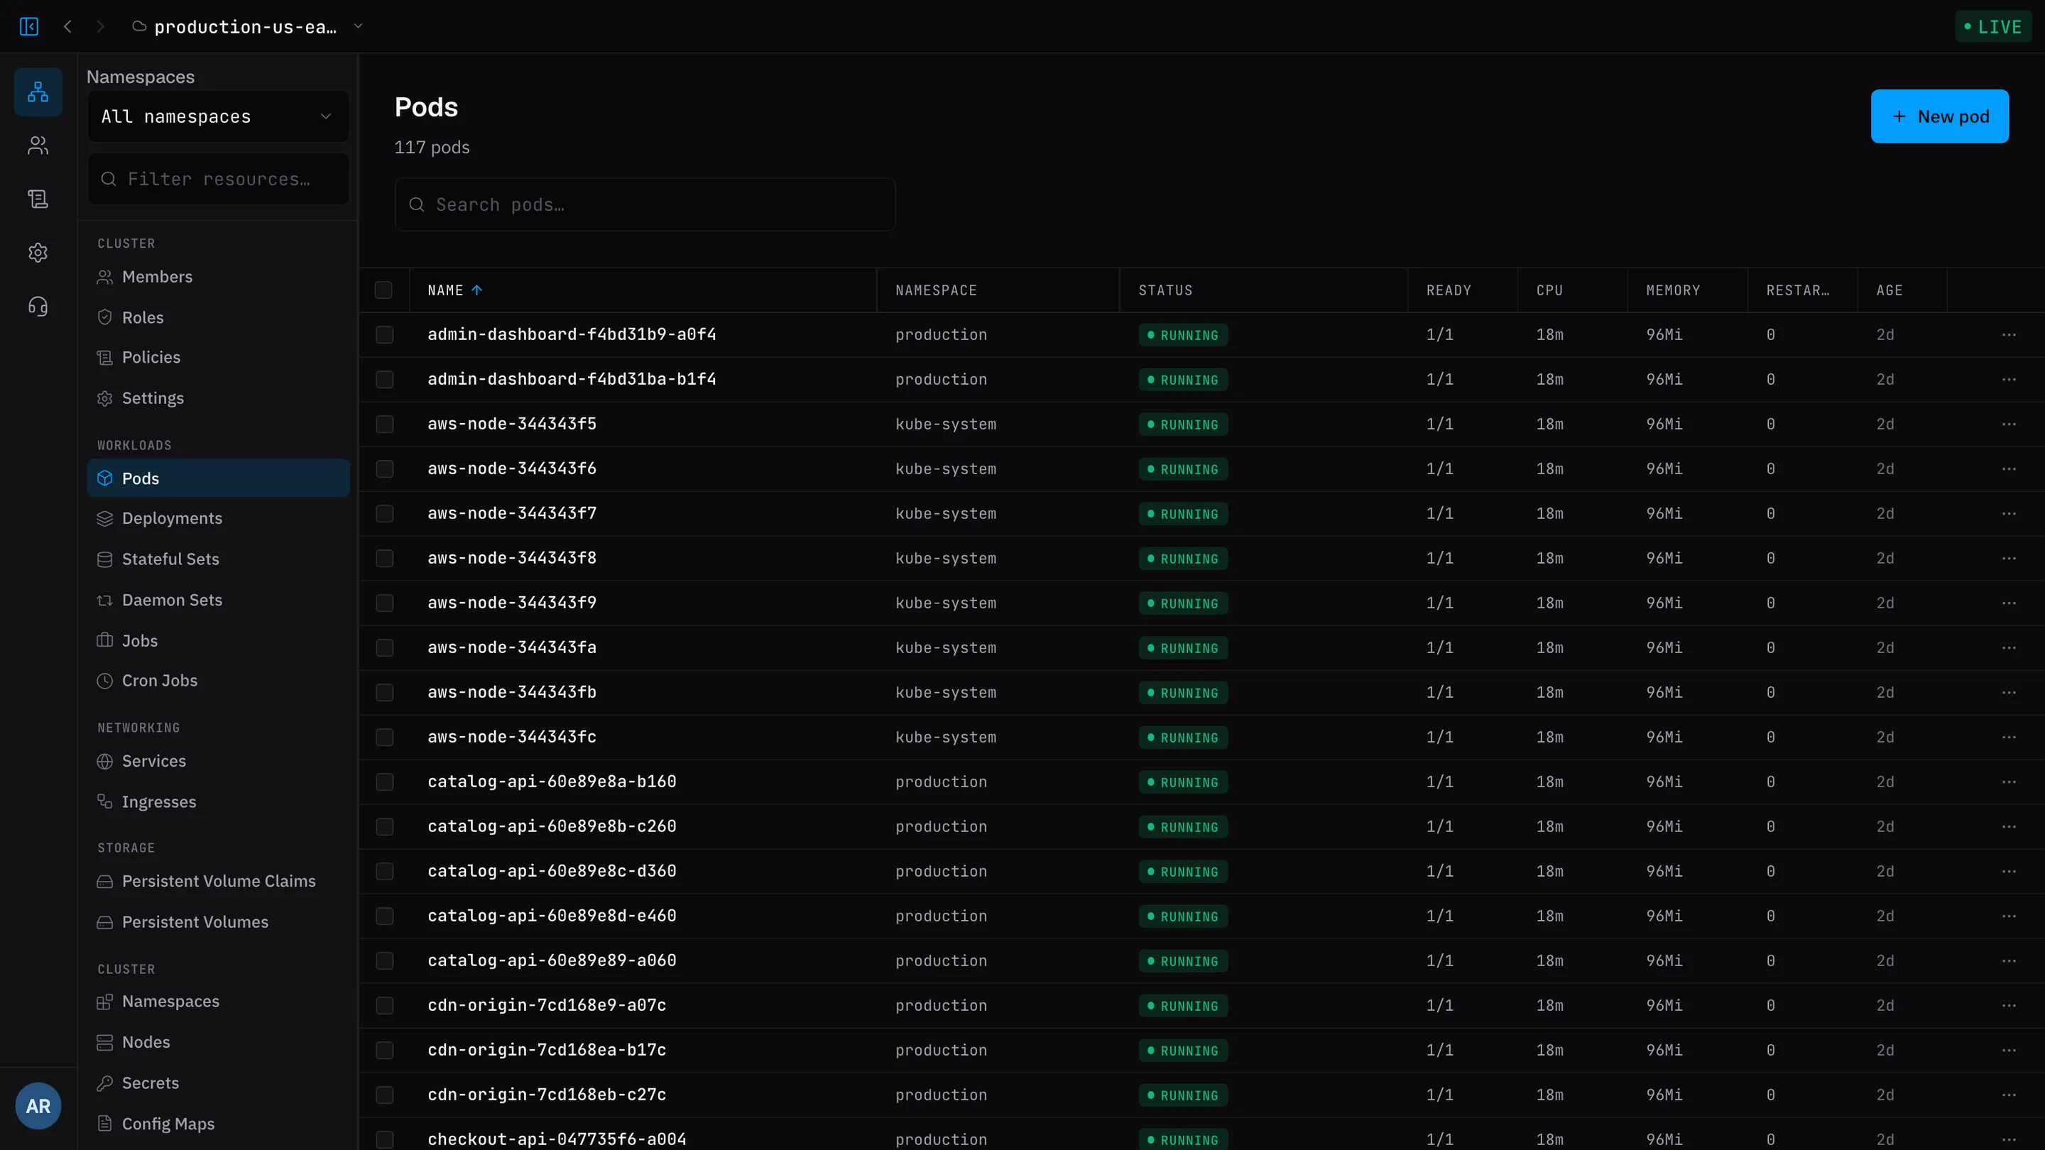This screenshot has width=2045, height=1150.
Task: Open Stateful Sets in the sidebar
Action: 218,559
